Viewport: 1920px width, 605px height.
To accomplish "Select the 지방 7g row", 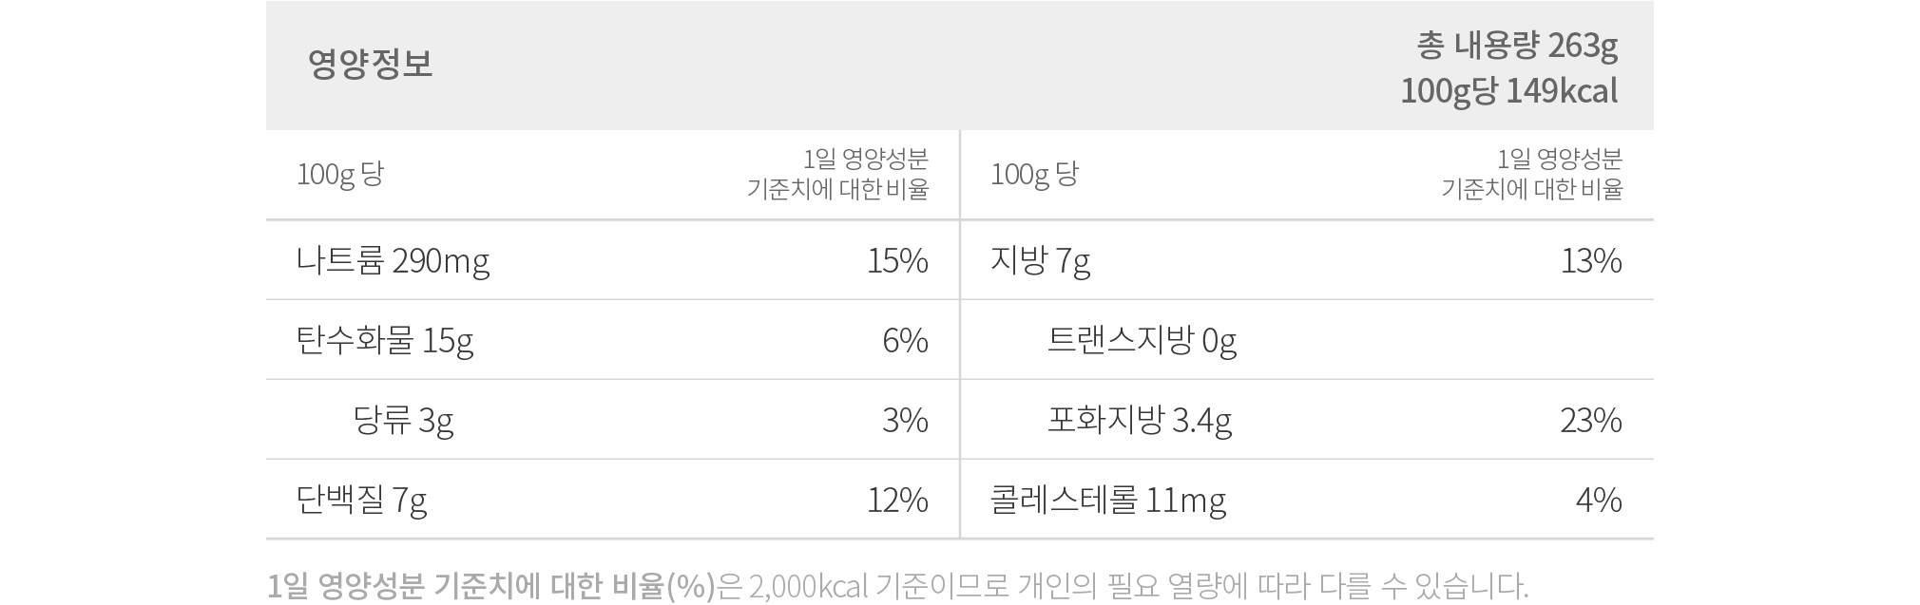I will coord(1307,260).
